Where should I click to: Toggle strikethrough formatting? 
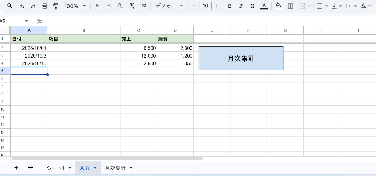click(x=252, y=6)
